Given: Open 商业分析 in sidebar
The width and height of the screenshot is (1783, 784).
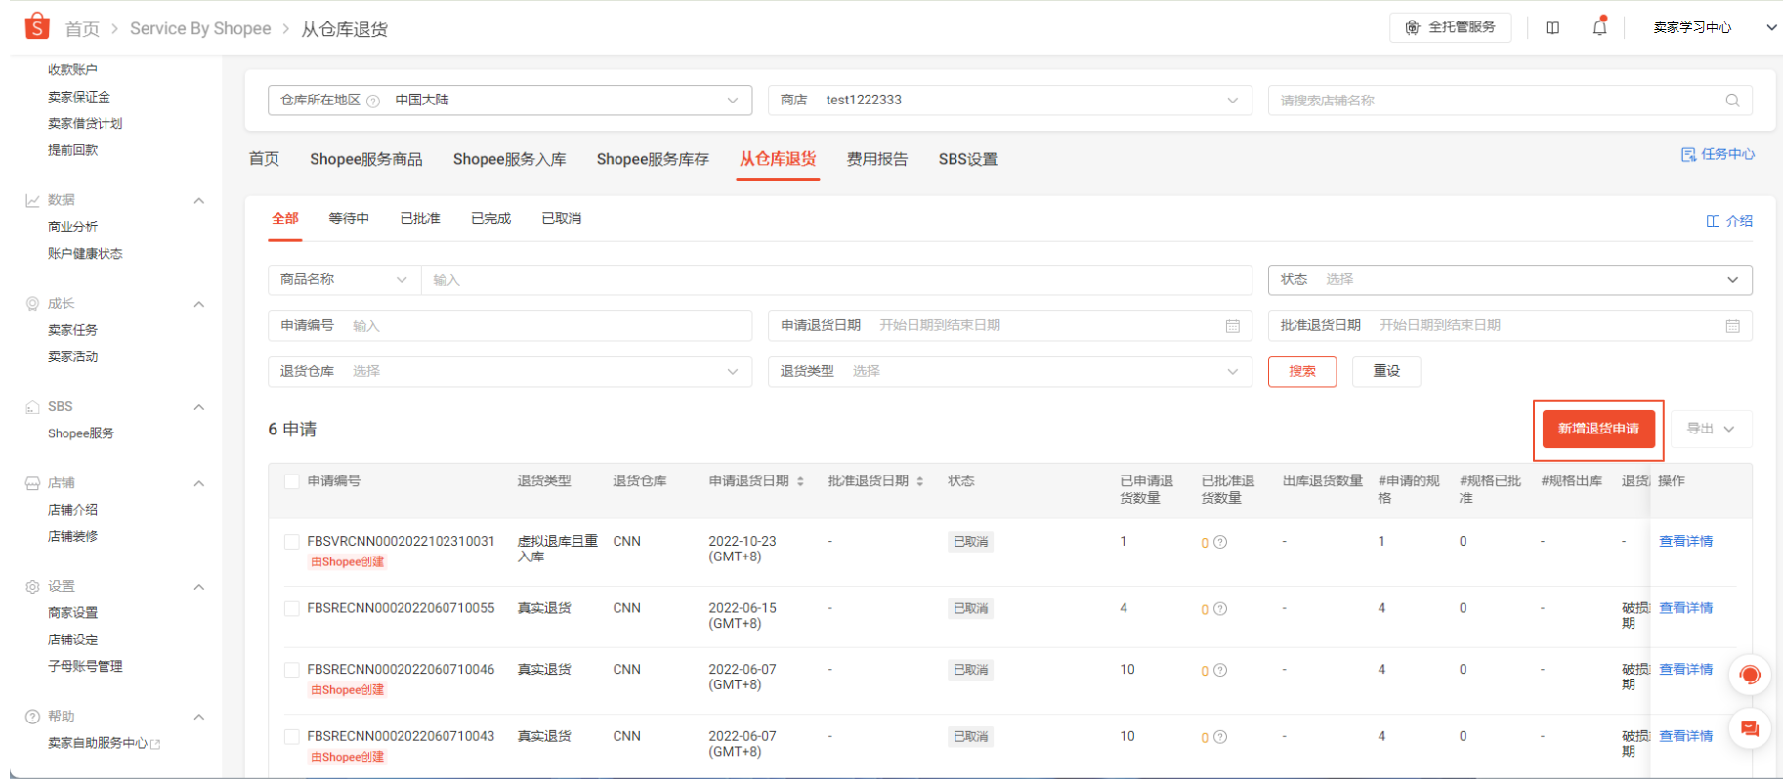Looking at the screenshot, I should (72, 227).
